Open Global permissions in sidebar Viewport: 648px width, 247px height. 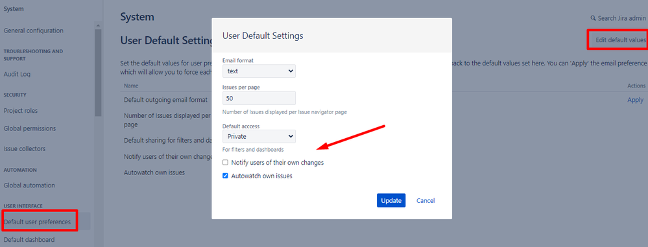pyautogui.click(x=29, y=128)
